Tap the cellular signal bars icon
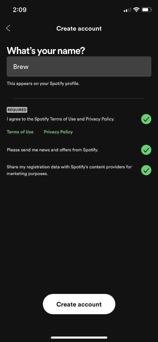The width and height of the screenshot is (158, 342). pos(127,10)
